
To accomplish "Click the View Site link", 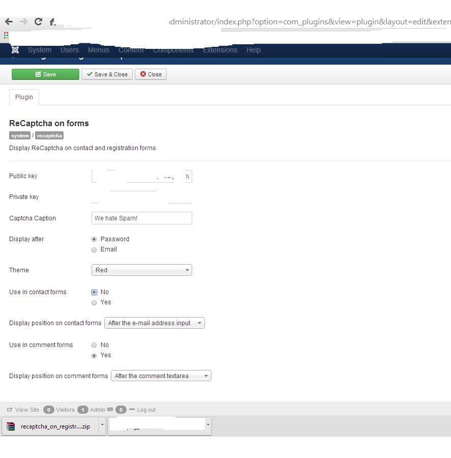I will point(27,410).
